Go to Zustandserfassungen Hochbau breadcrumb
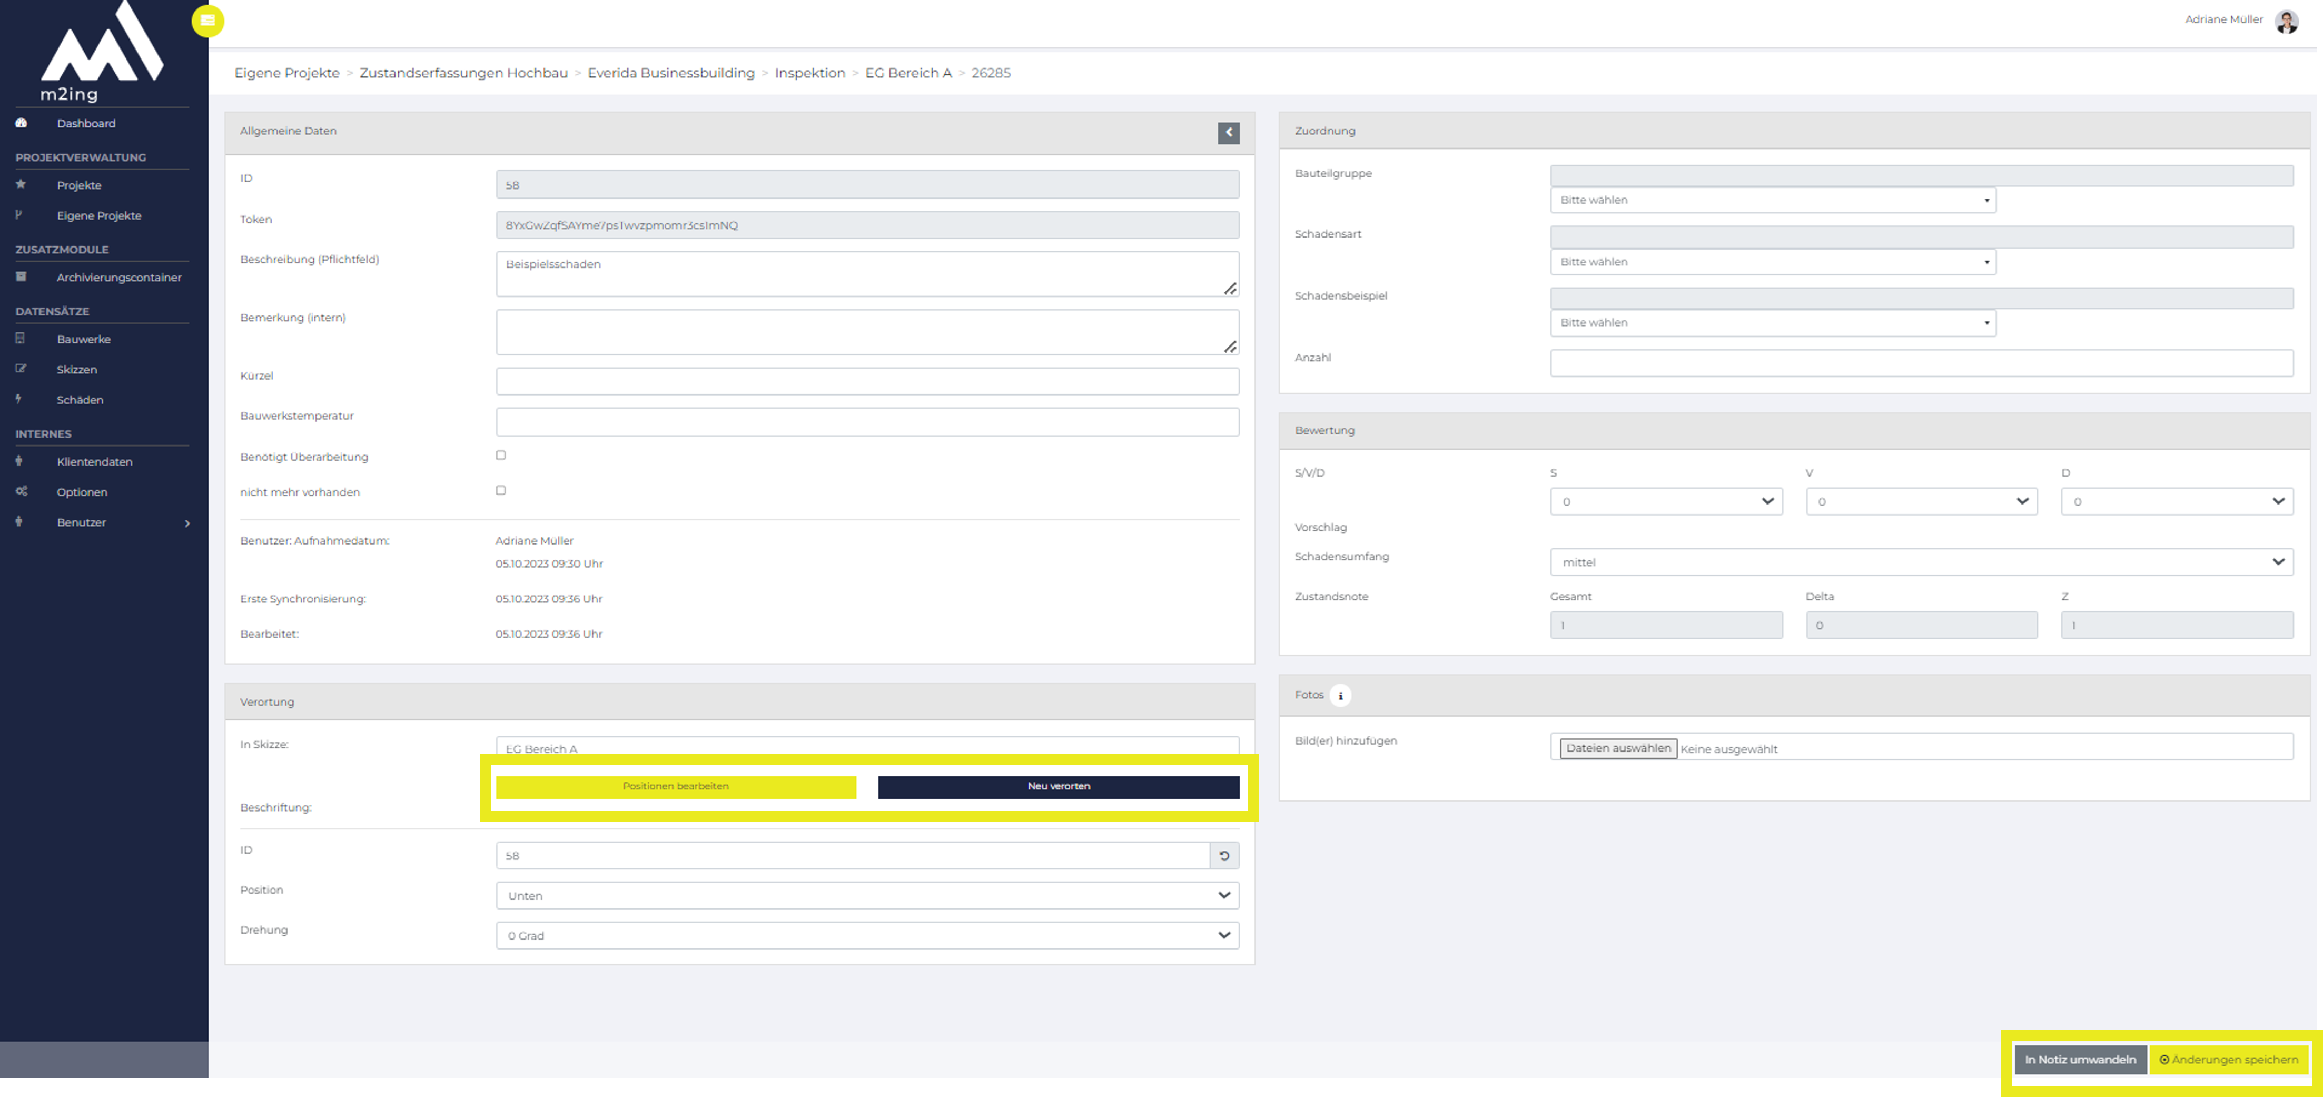The height and width of the screenshot is (1097, 2323). (463, 73)
